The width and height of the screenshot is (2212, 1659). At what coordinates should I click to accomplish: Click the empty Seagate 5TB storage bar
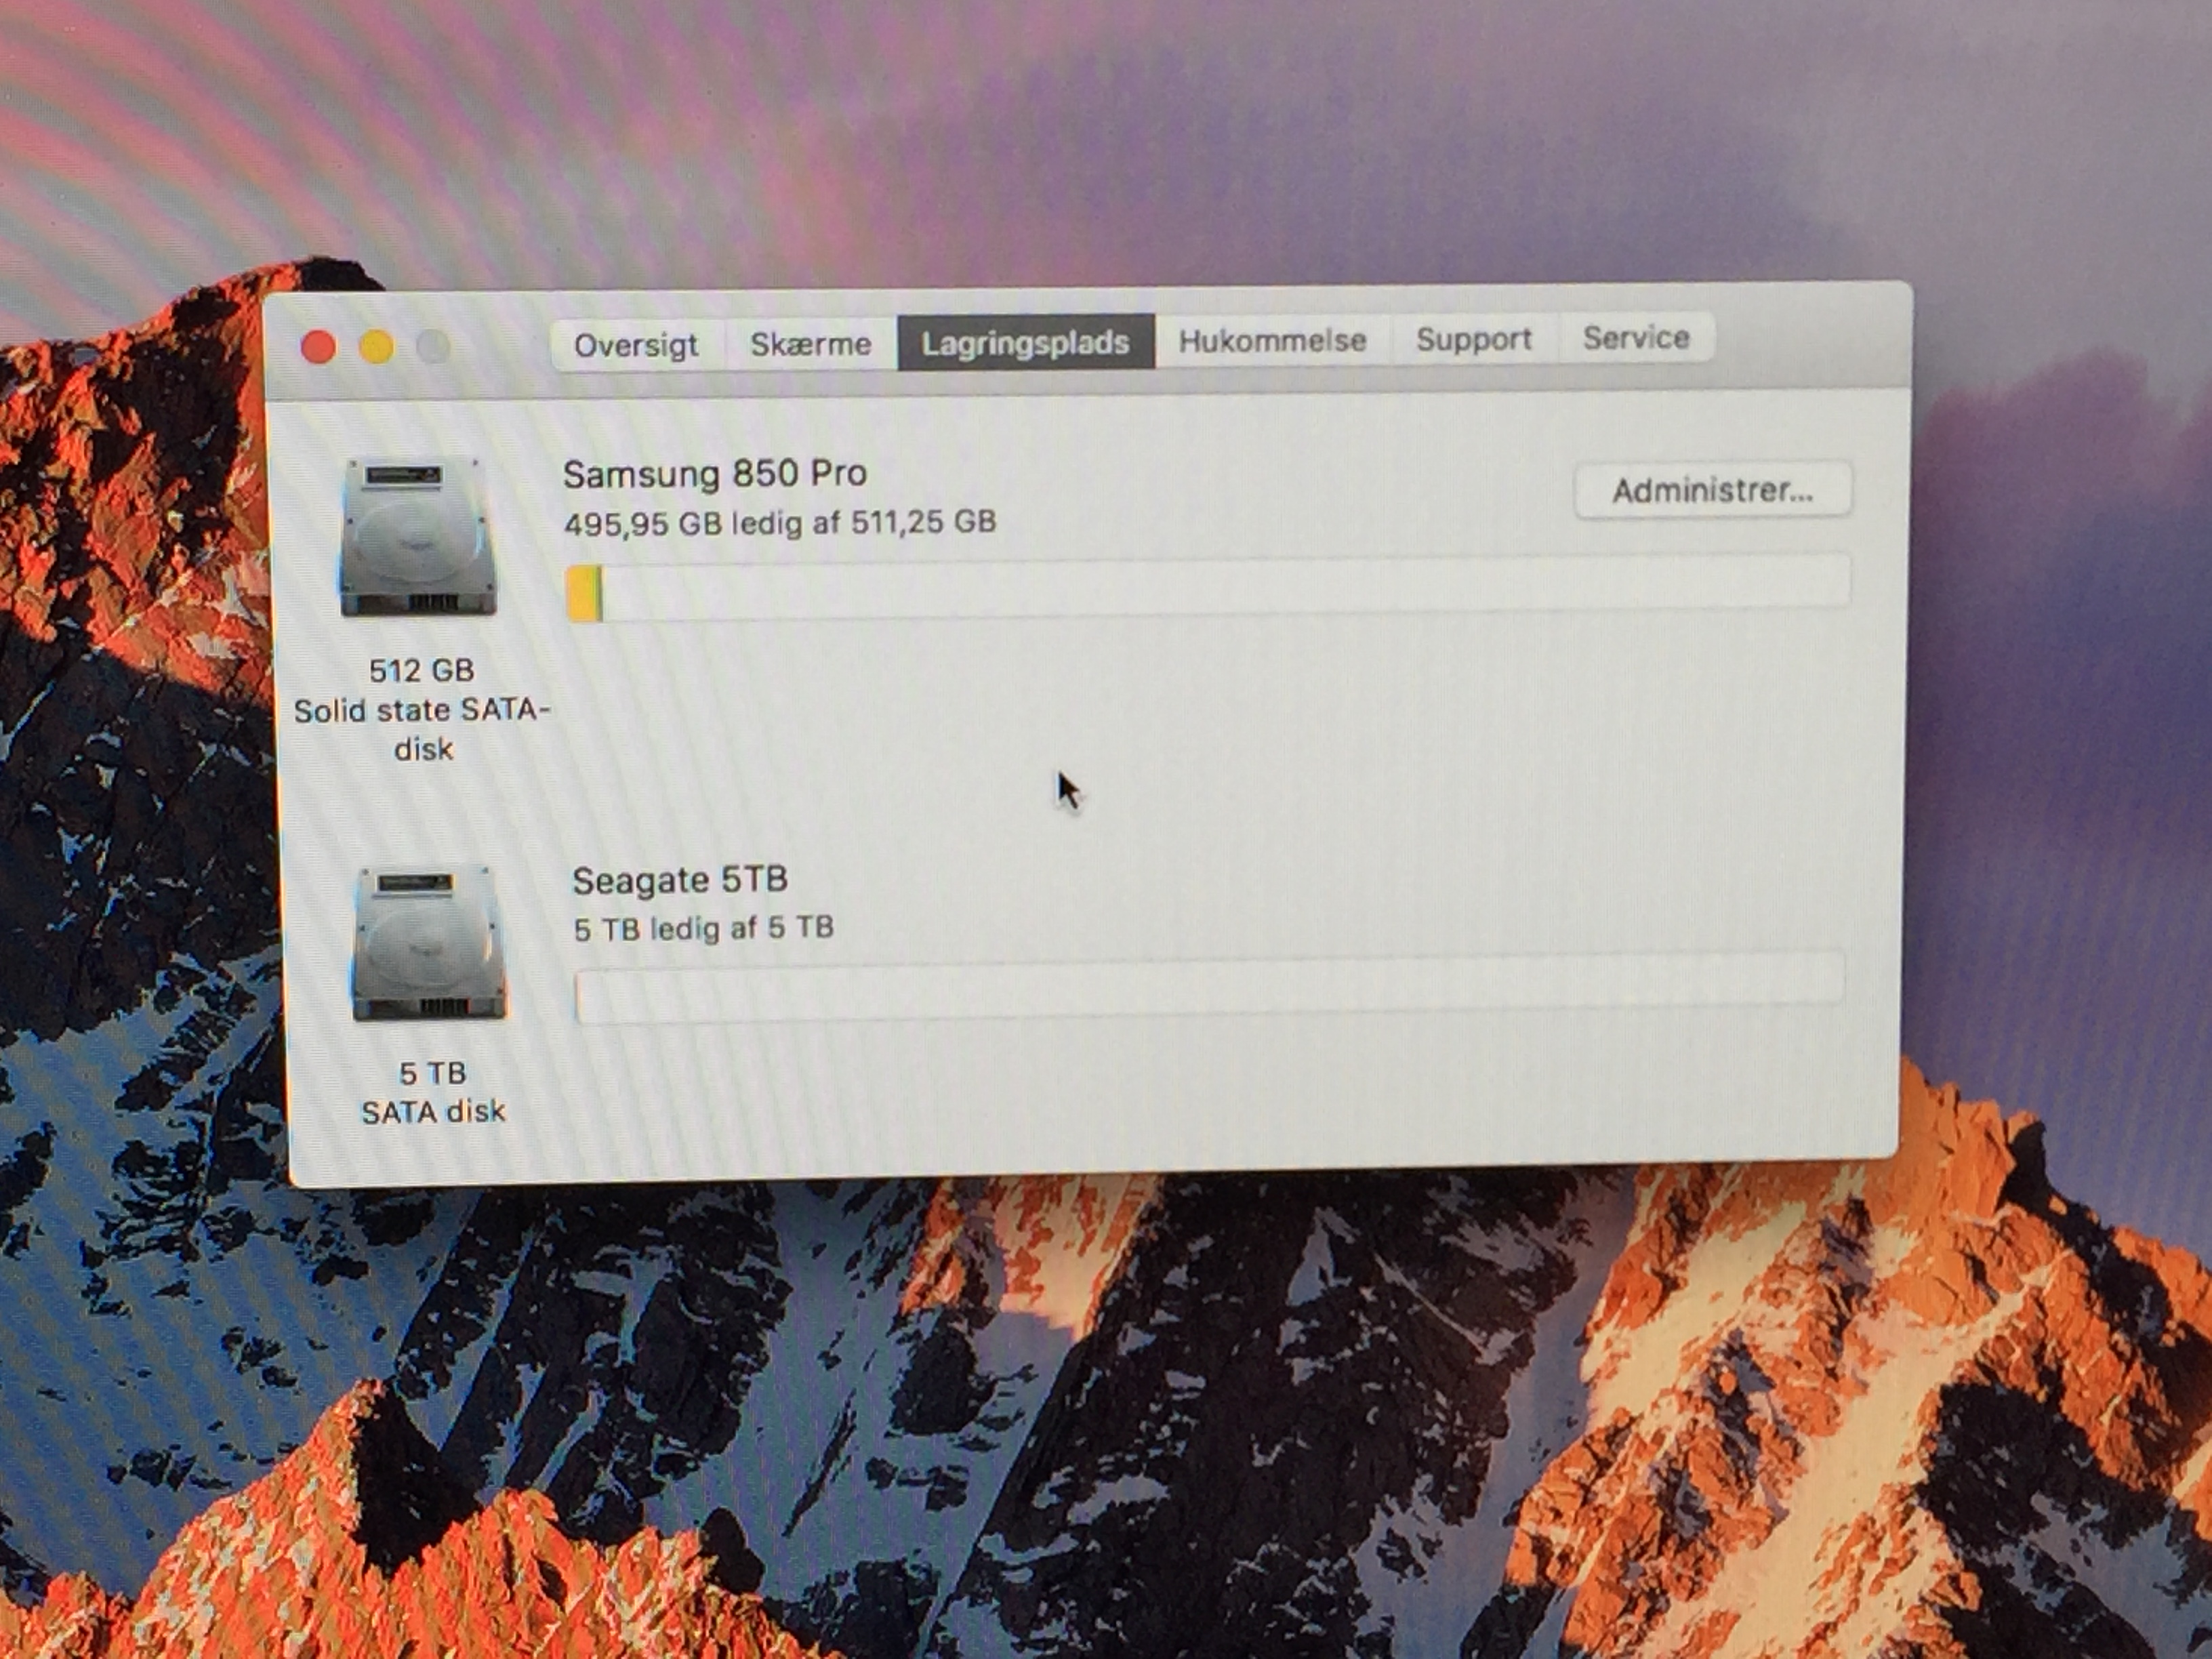pyautogui.click(x=1208, y=987)
